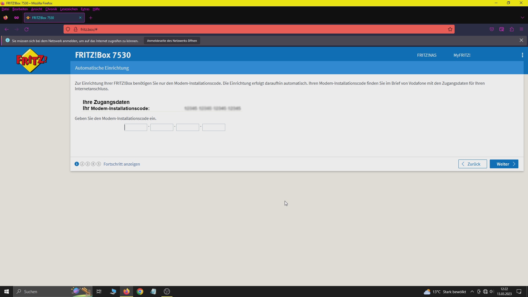Reload the fritz.box page
The image size is (528, 297).
(27, 29)
